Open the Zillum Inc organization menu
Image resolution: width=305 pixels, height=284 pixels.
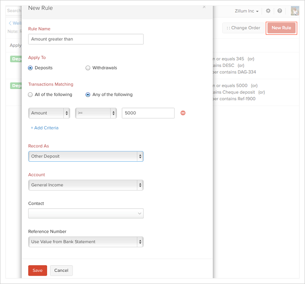pyautogui.click(x=247, y=11)
